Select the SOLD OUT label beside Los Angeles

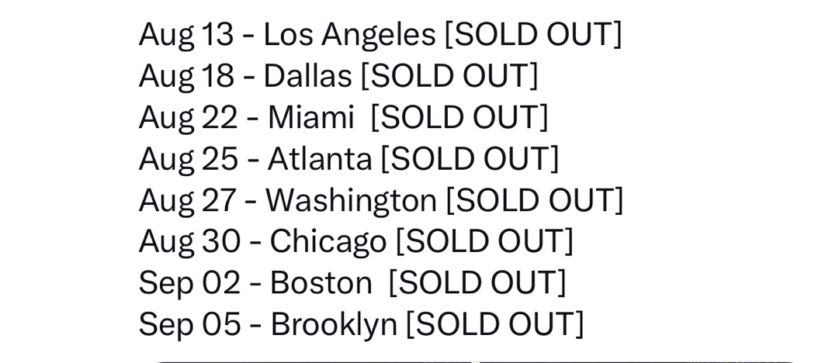pyautogui.click(x=532, y=35)
